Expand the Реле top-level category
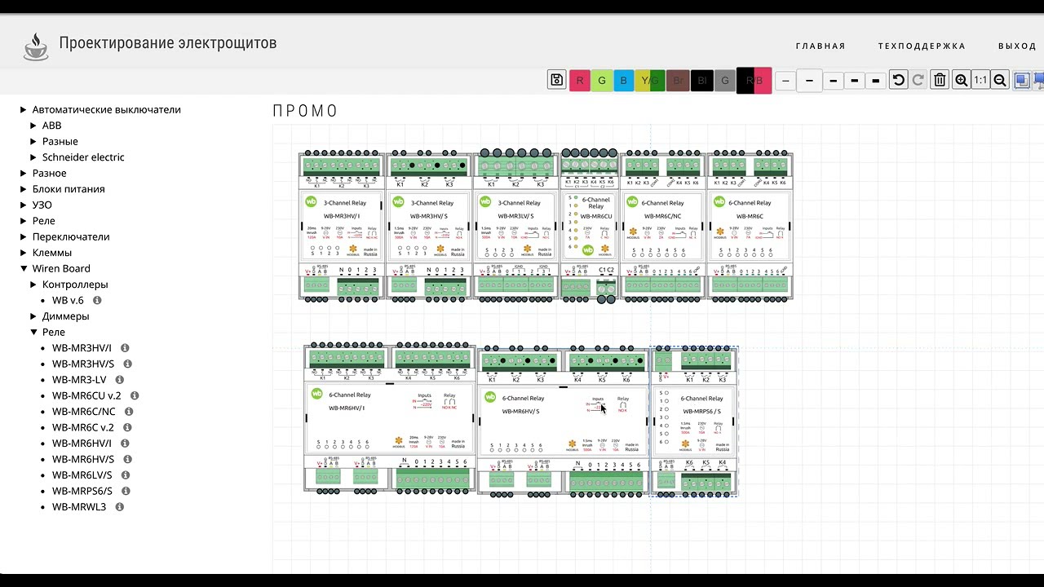The image size is (1044, 587). 24,221
